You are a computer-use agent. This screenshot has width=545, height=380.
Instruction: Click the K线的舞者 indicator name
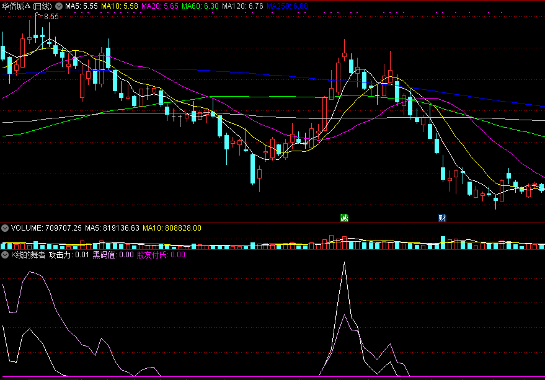[x=28, y=255]
